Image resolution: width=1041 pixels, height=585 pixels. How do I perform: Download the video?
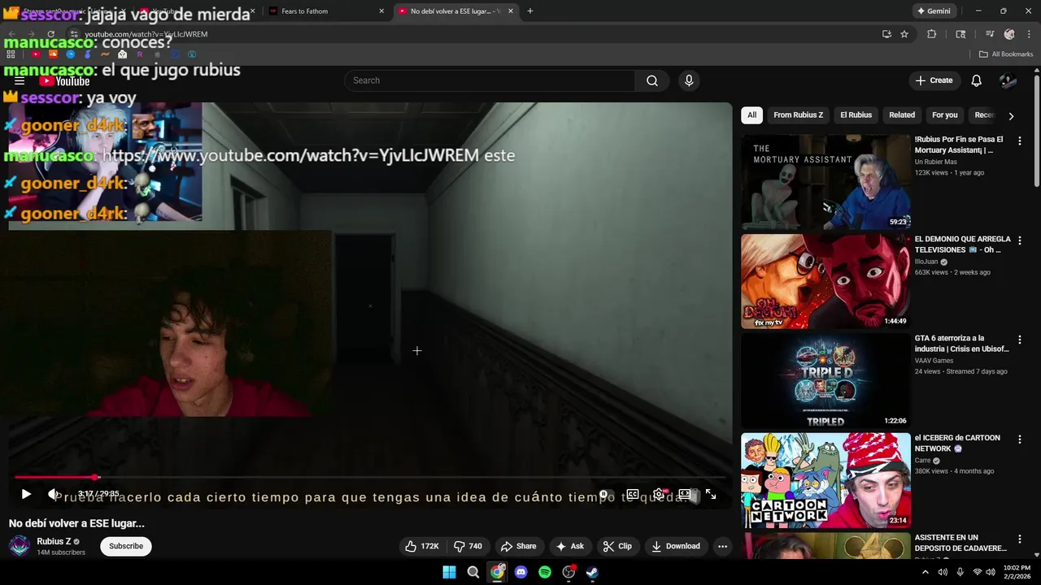coord(676,546)
